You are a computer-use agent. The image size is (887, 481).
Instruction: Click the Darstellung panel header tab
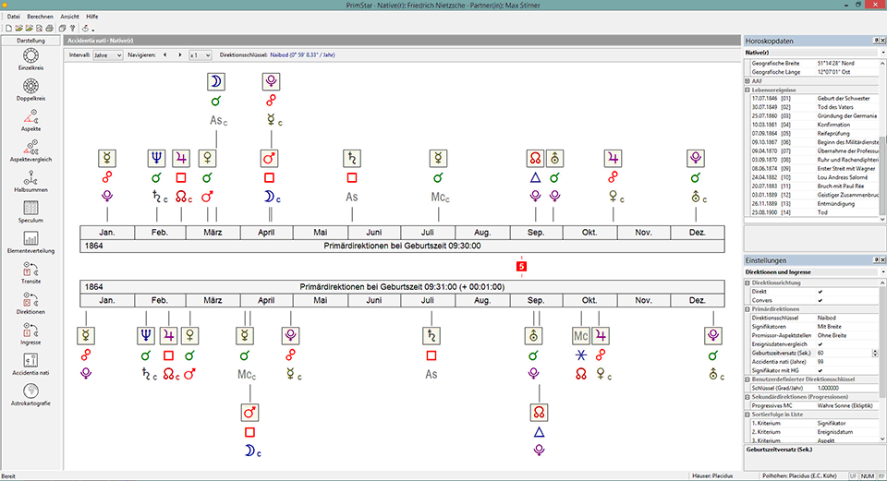(30, 41)
